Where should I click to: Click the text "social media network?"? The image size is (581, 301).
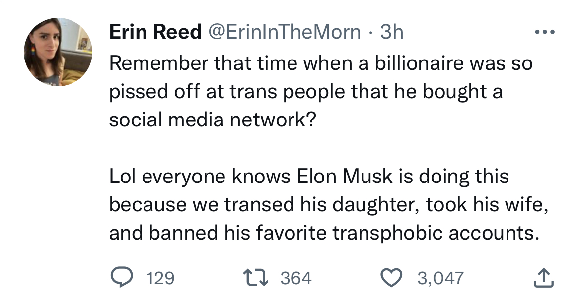pyautogui.click(x=212, y=120)
